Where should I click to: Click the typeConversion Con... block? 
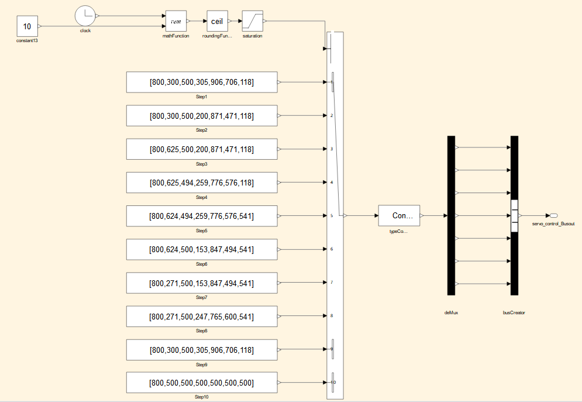pyautogui.click(x=399, y=216)
